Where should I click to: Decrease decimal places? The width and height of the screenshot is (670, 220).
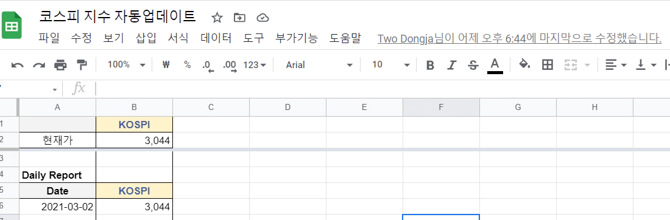click(208, 65)
